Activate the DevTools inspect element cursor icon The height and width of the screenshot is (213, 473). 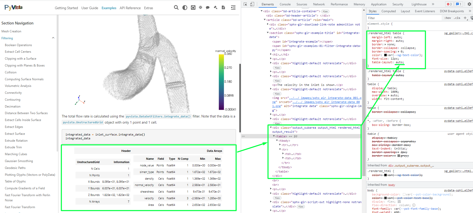pyautogui.click(x=245, y=4)
